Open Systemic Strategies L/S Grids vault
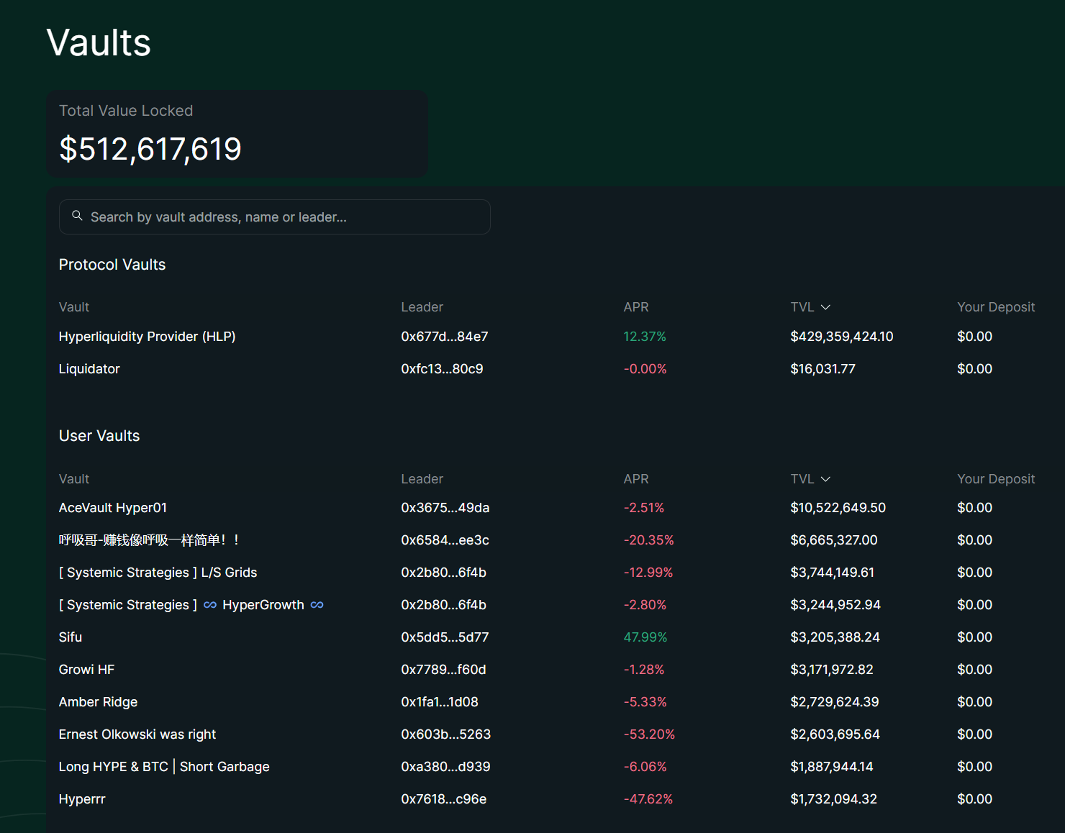Screen dimensions: 1065x833 (158, 573)
